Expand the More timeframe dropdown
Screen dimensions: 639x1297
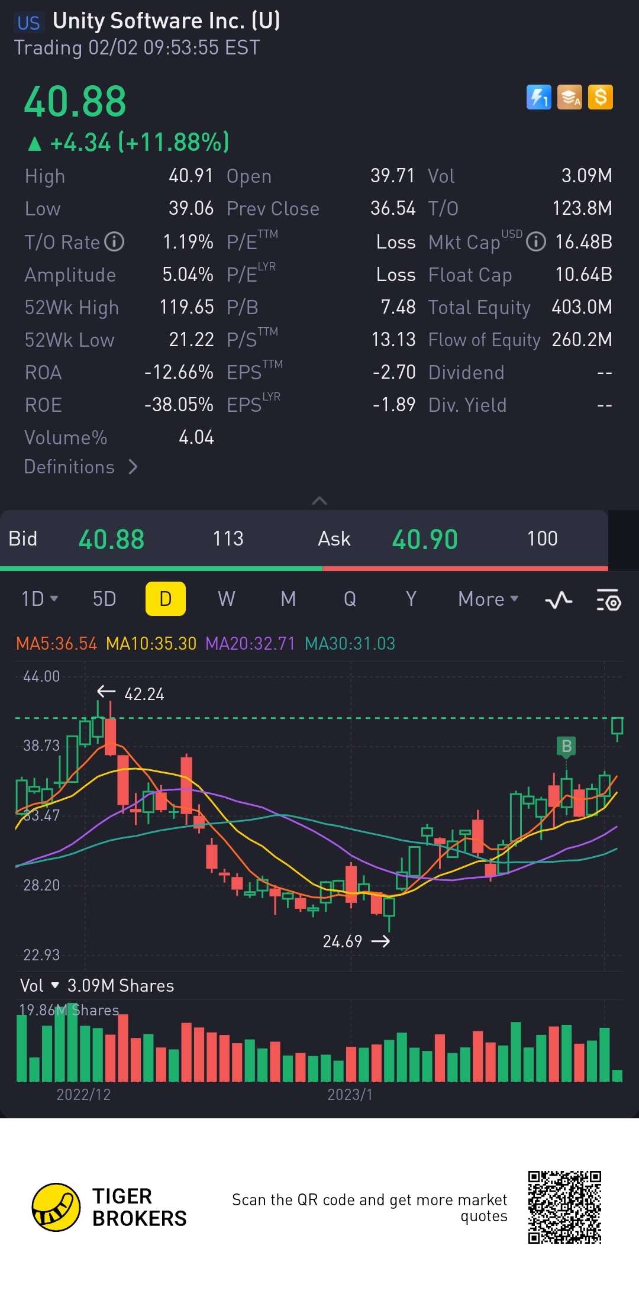[488, 599]
